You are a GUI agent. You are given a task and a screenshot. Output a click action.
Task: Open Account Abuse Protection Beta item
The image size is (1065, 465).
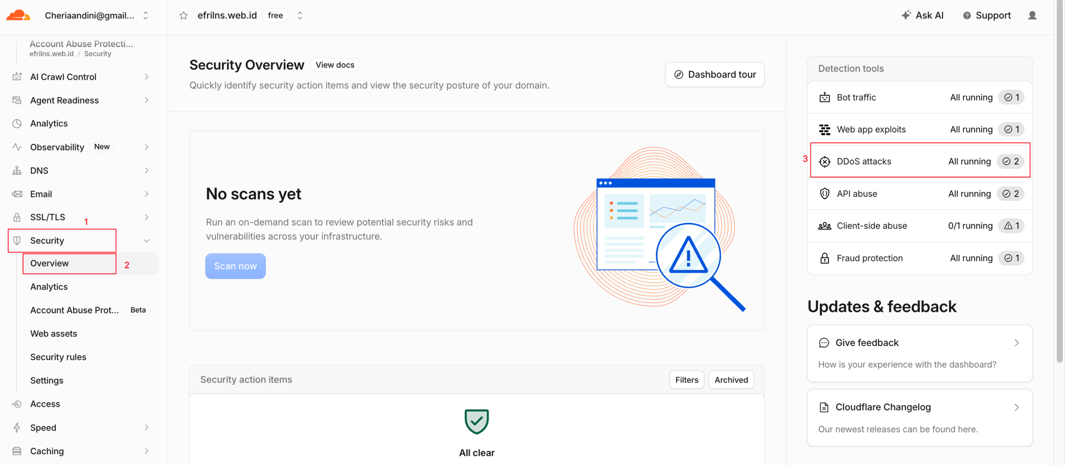[x=90, y=310]
